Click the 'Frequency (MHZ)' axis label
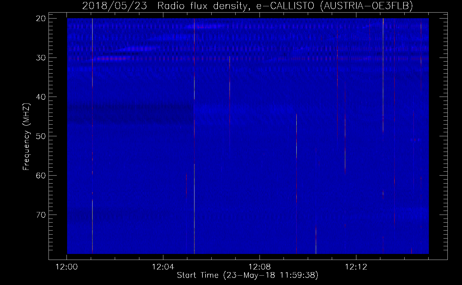Viewport: 462px width, 285px height. point(26,137)
